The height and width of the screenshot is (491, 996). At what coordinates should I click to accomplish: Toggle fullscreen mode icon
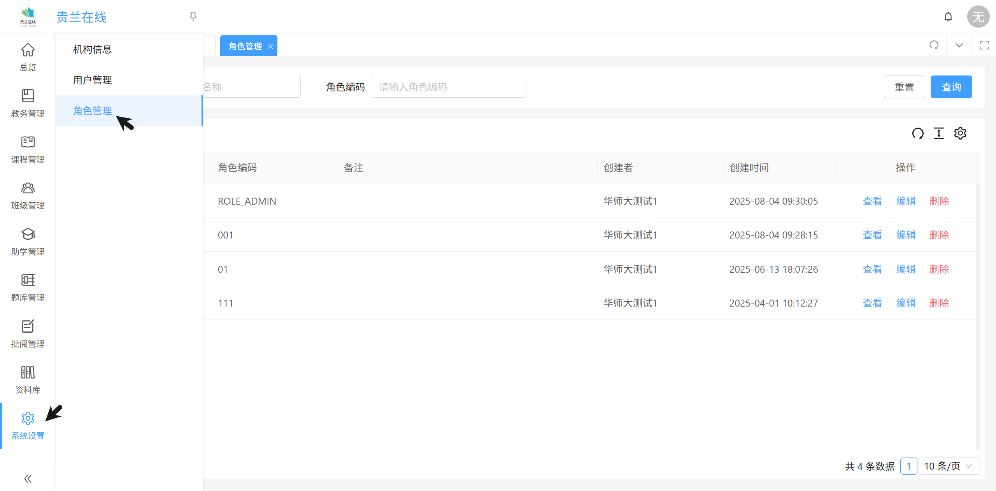(x=984, y=45)
